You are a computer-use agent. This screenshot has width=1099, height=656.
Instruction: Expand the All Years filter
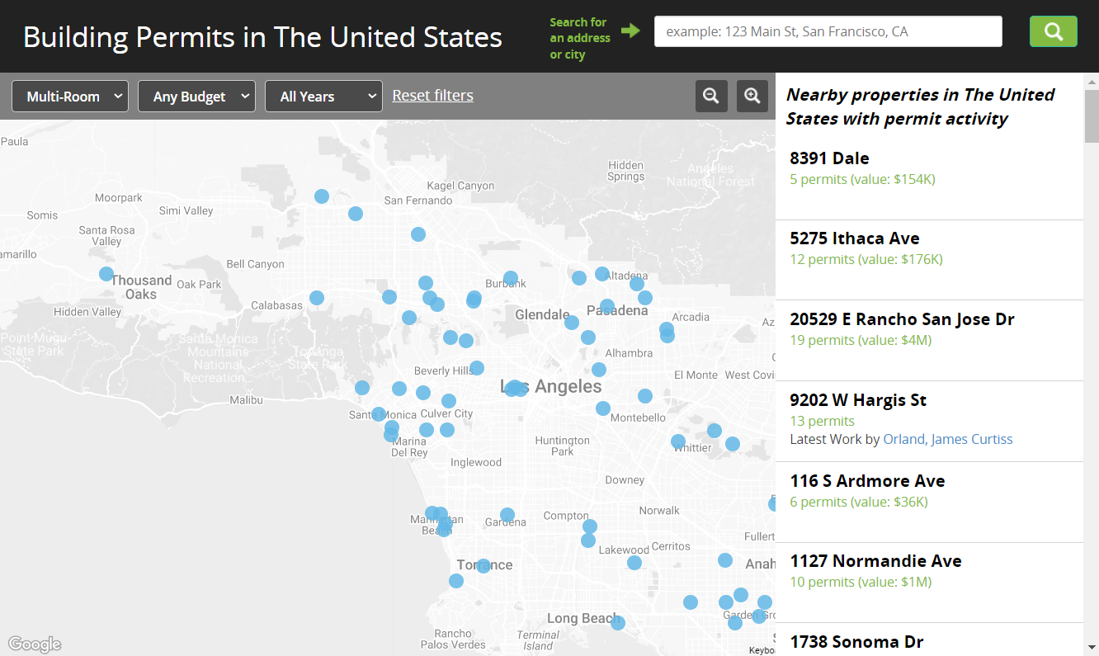pyautogui.click(x=323, y=96)
